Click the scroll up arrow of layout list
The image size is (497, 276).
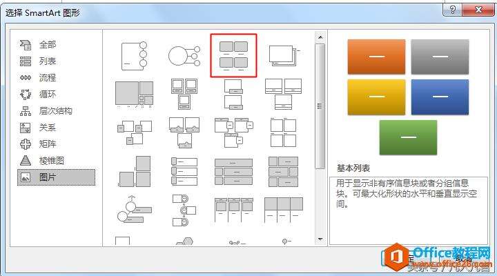click(x=320, y=37)
